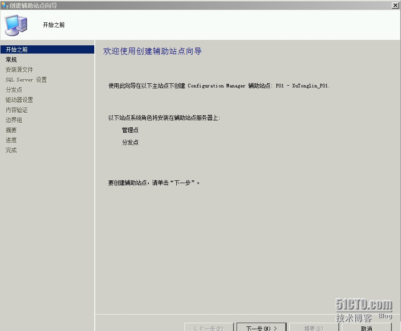Click the wizard title bar icon
This screenshot has height=331, width=401.
coord(5,5)
